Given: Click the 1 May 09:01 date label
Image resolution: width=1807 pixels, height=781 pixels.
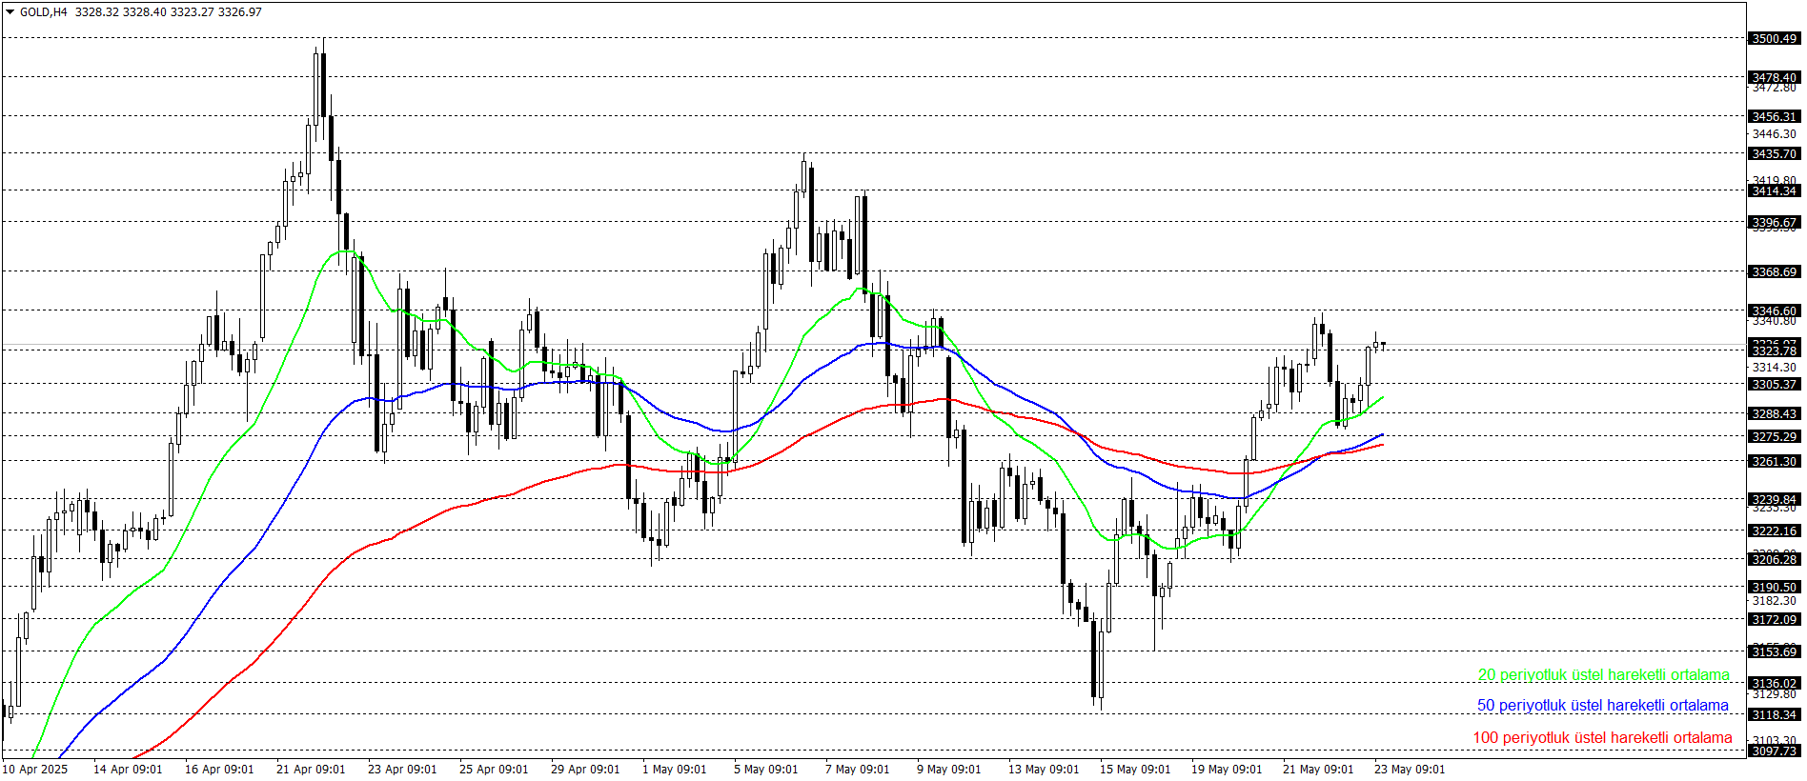Looking at the screenshot, I should pyautogui.click(x=675, y=770).
